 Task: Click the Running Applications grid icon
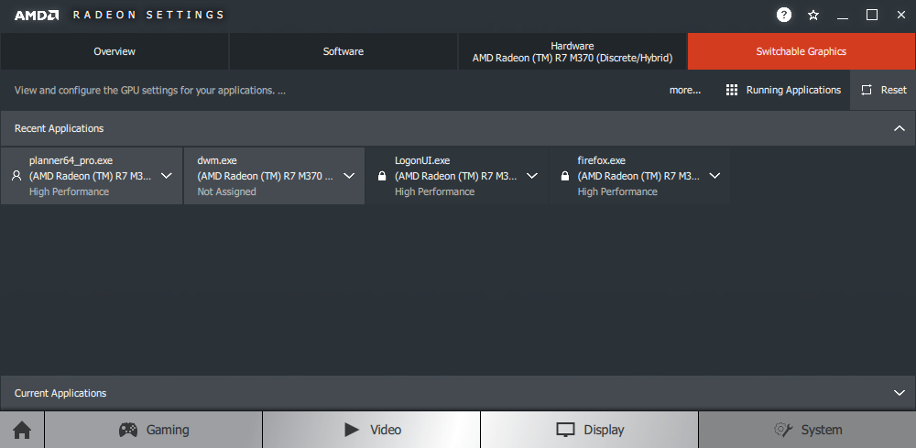point(731,90)
